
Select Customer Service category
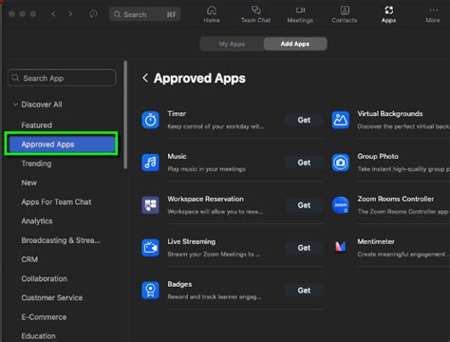point(52,297)
